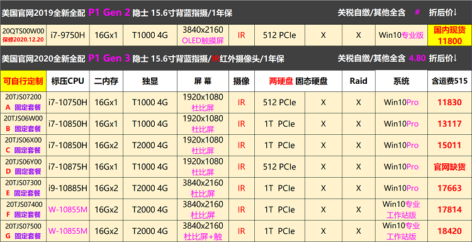Select the i7-10750H CPU cell
The height and width of the screenshot is (242, 472).
point(68,103)
